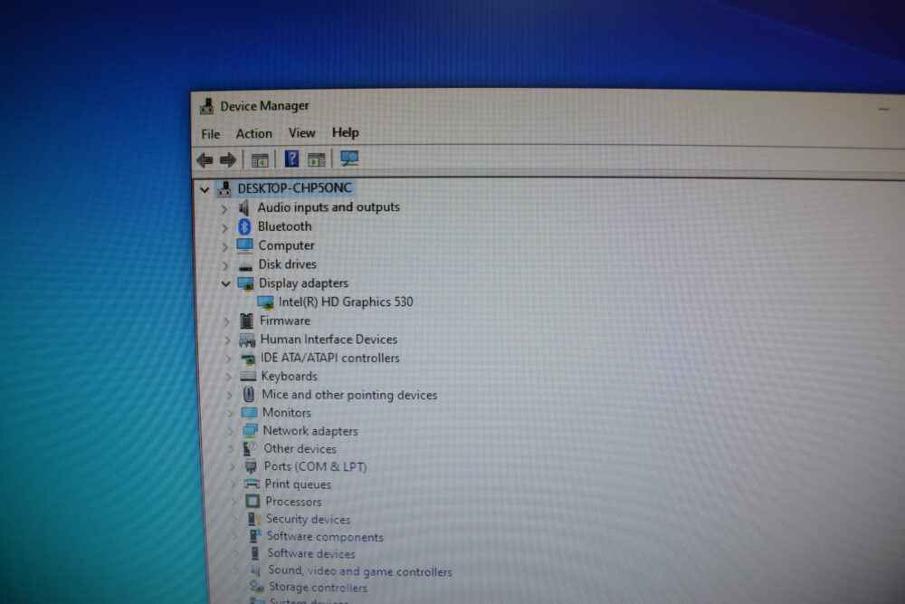The image size is (905, 604).
Task: Open the Action menu
Action: point(254,134)
